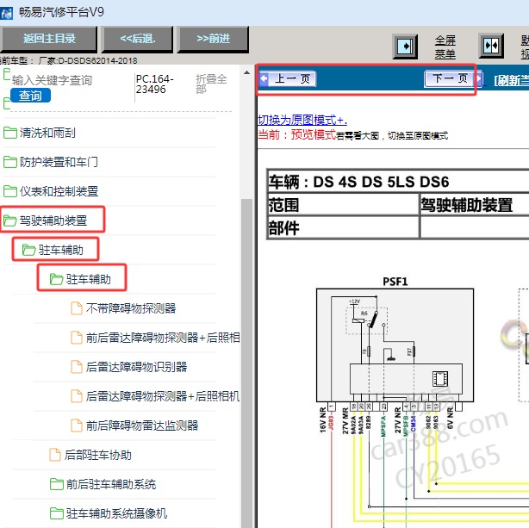Viewport: 529px width, 528px height.
Task: Click the right arrow icon on 下一页
Action: 478,79
